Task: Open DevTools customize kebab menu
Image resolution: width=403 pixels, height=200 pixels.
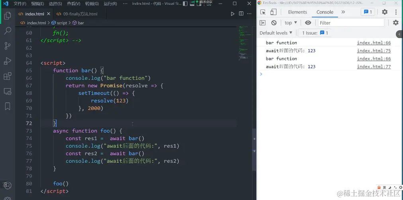Action: (x=396, y=12)
